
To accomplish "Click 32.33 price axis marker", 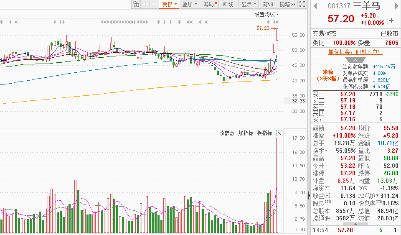I will (x=298, y=101).
